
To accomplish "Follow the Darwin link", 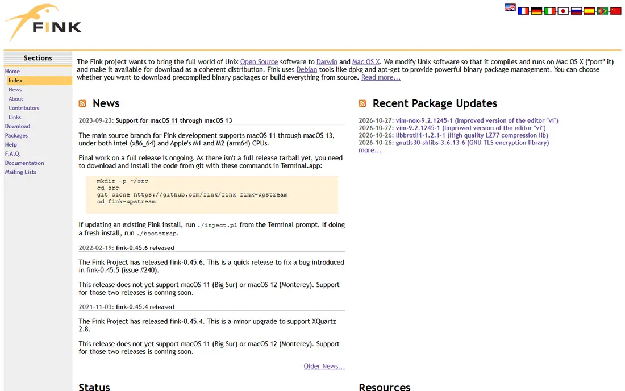I will point(327,62).
